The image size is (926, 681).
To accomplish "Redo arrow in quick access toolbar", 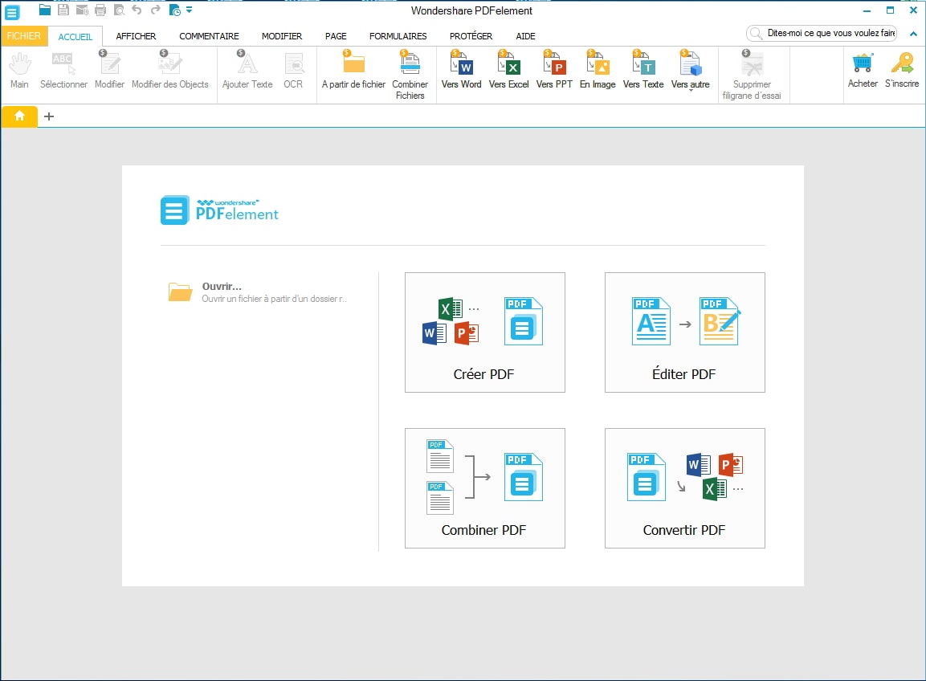I will pyautogui.click(x=155, y=10).
